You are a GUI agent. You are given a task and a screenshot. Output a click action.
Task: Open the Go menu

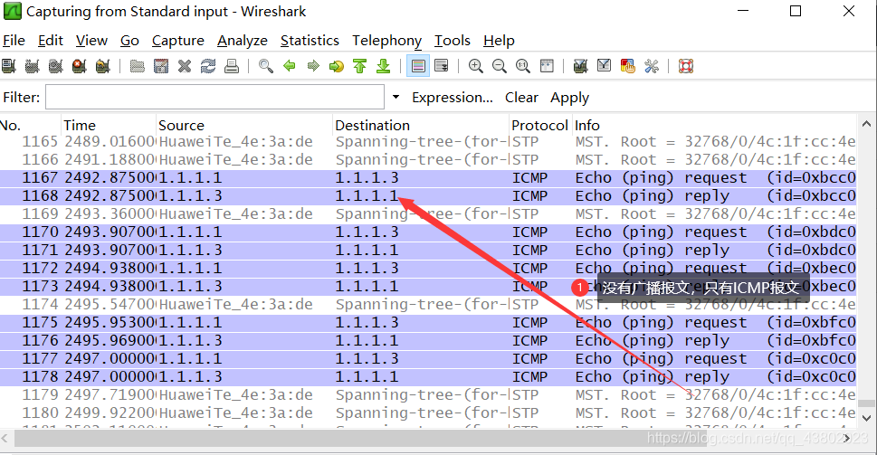129,41
